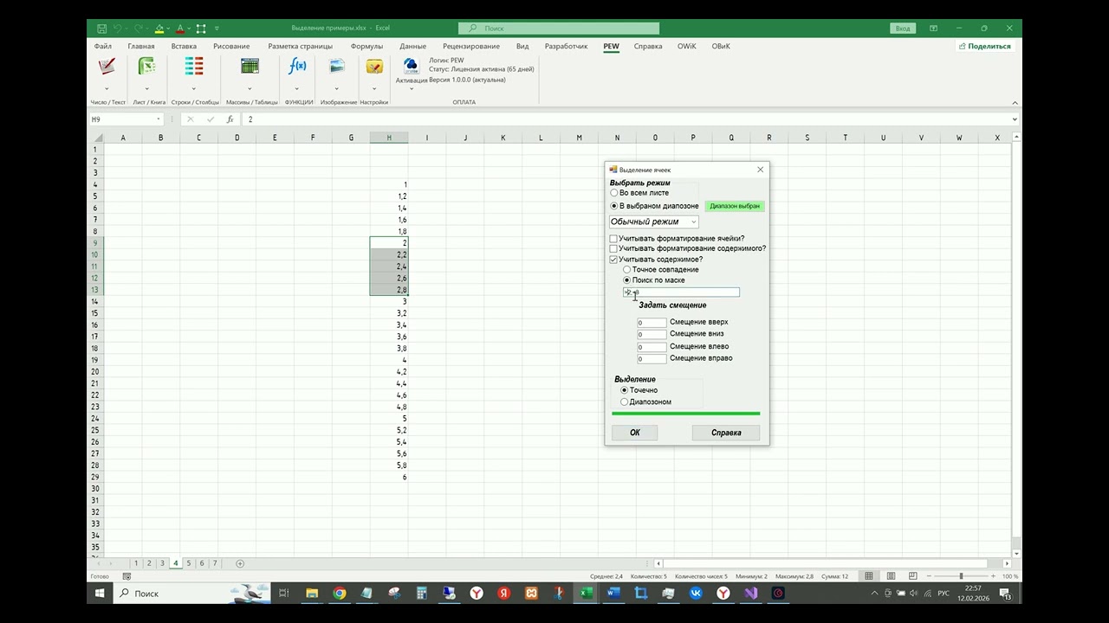Switch to Page Layout view icon
The width and height of the screenshot is (1109, 623).
tap(891, 576)
